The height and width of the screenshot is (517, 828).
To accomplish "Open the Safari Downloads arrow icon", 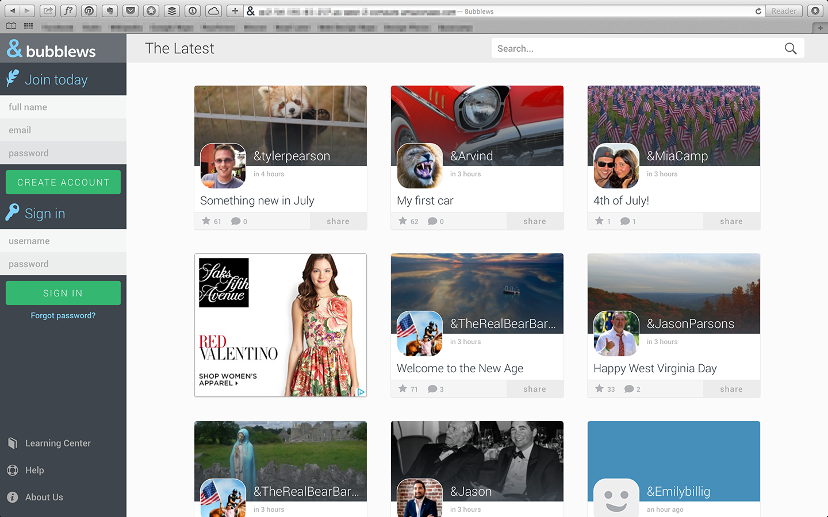I will coord(815,11).
